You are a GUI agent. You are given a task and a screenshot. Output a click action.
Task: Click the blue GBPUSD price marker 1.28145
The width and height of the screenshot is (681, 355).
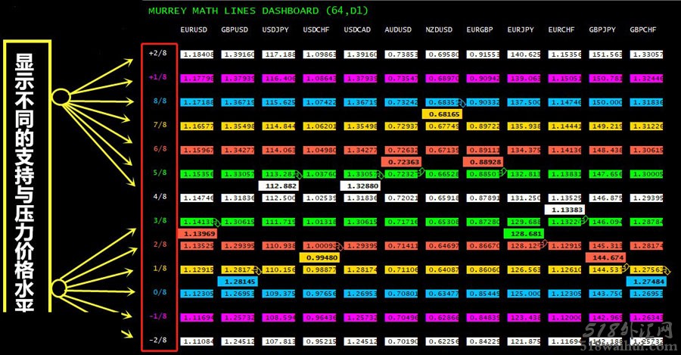[238, 282]
